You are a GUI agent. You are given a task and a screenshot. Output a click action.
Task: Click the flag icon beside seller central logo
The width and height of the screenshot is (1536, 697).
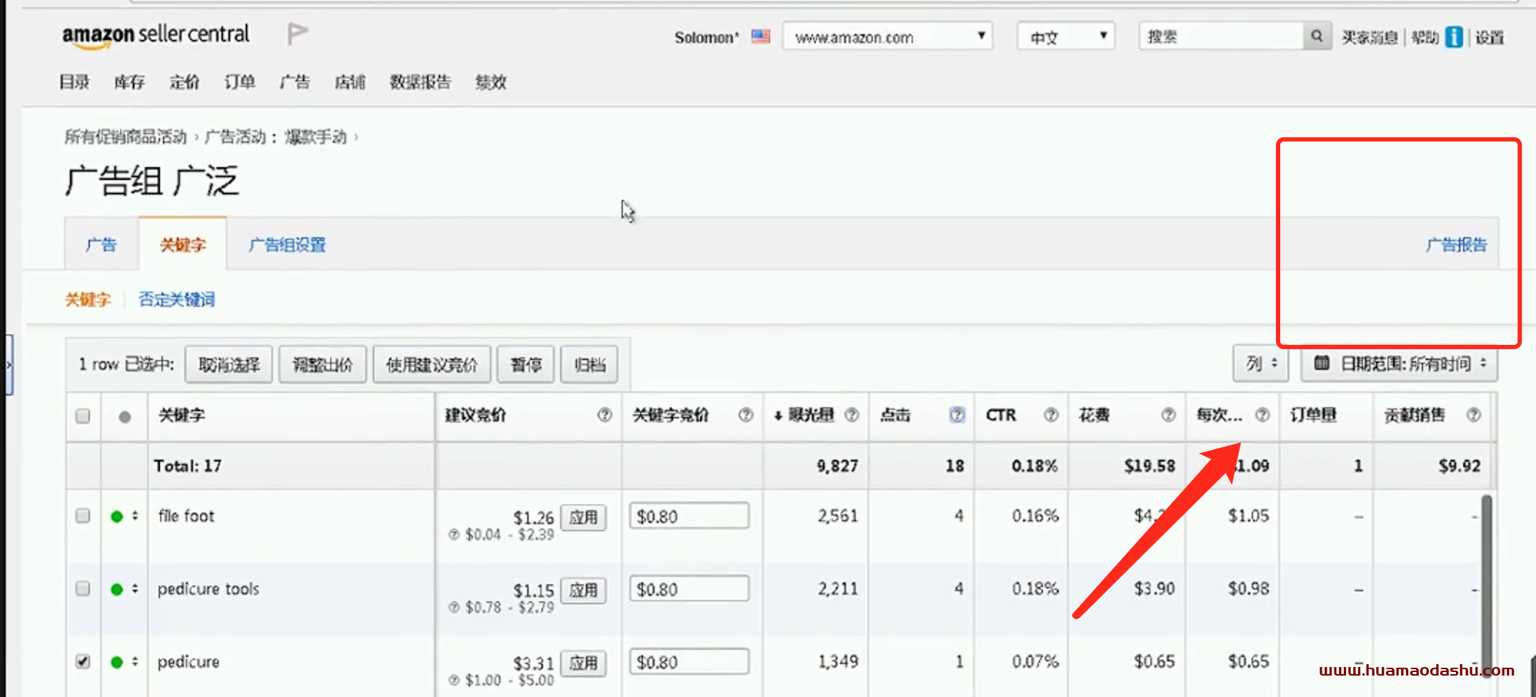[297, 34]
